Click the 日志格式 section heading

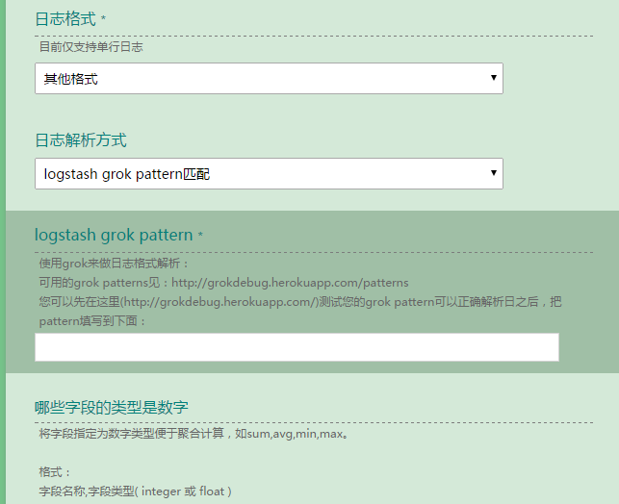pyautogui.click(x=65, y=18)
